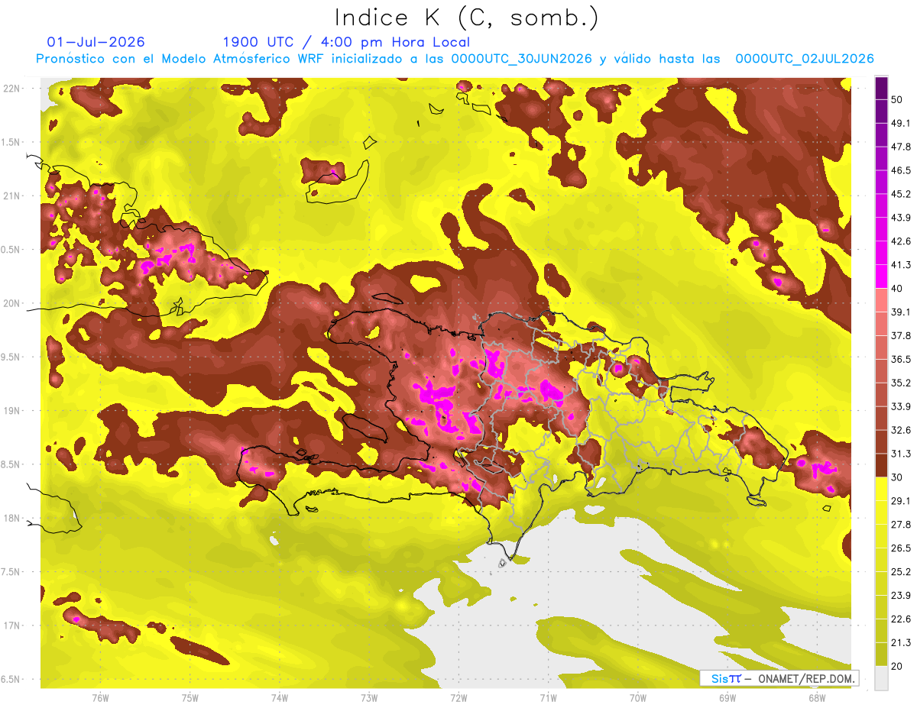Click the "21N" latitude label
The image size is (917, 708).
coord(11,196)
